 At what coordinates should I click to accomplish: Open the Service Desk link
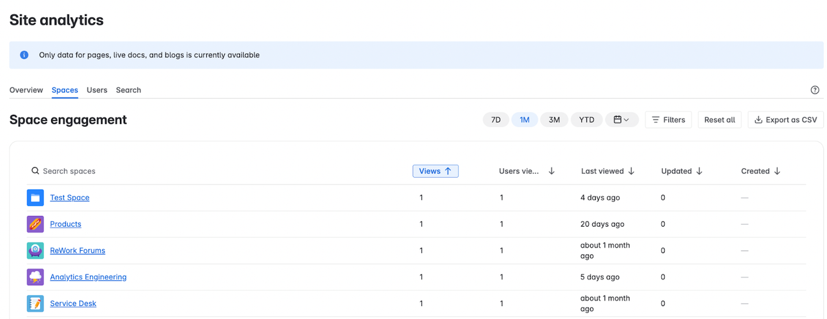point(73,304)
